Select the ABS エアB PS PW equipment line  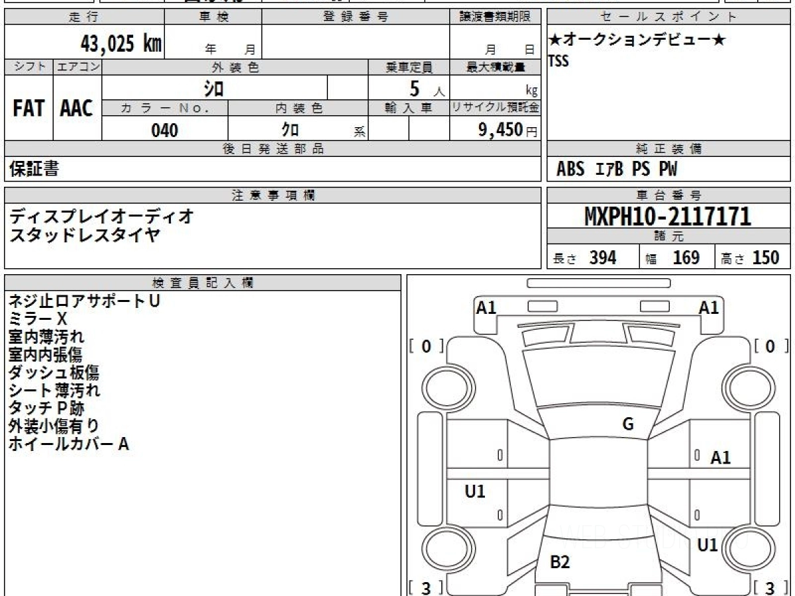point(617,170)
